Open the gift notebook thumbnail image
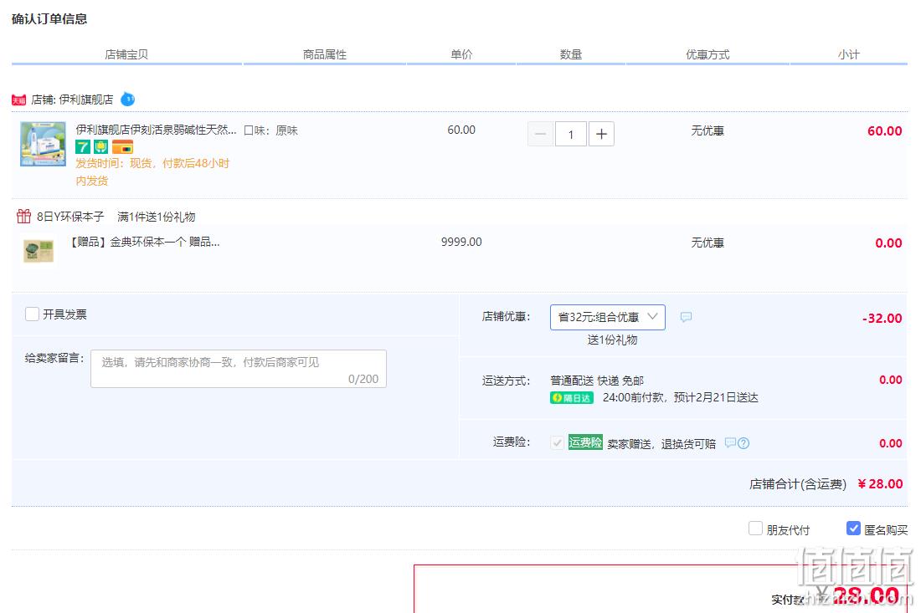The height and width of the screenshot is (613, 921). [x=39, y=251]
